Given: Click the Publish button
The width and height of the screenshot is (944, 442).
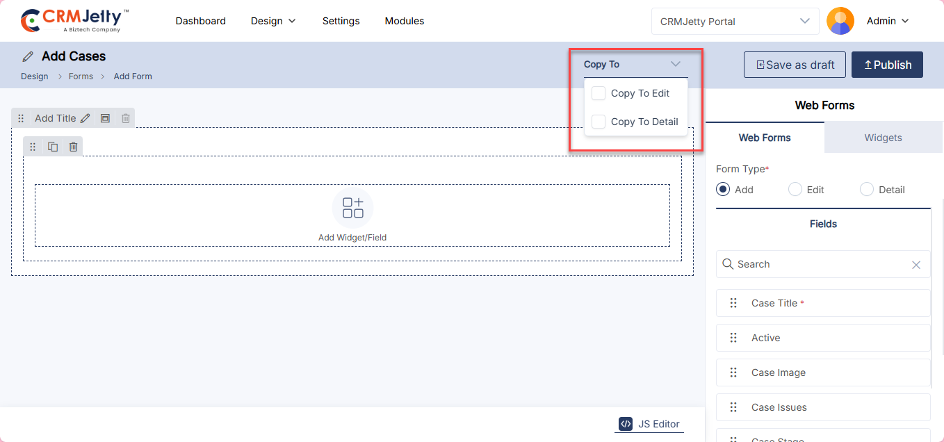Looking at the screenshot, I should pos(887,65).
